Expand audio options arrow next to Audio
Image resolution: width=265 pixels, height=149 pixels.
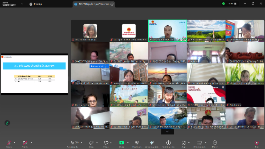14,143
